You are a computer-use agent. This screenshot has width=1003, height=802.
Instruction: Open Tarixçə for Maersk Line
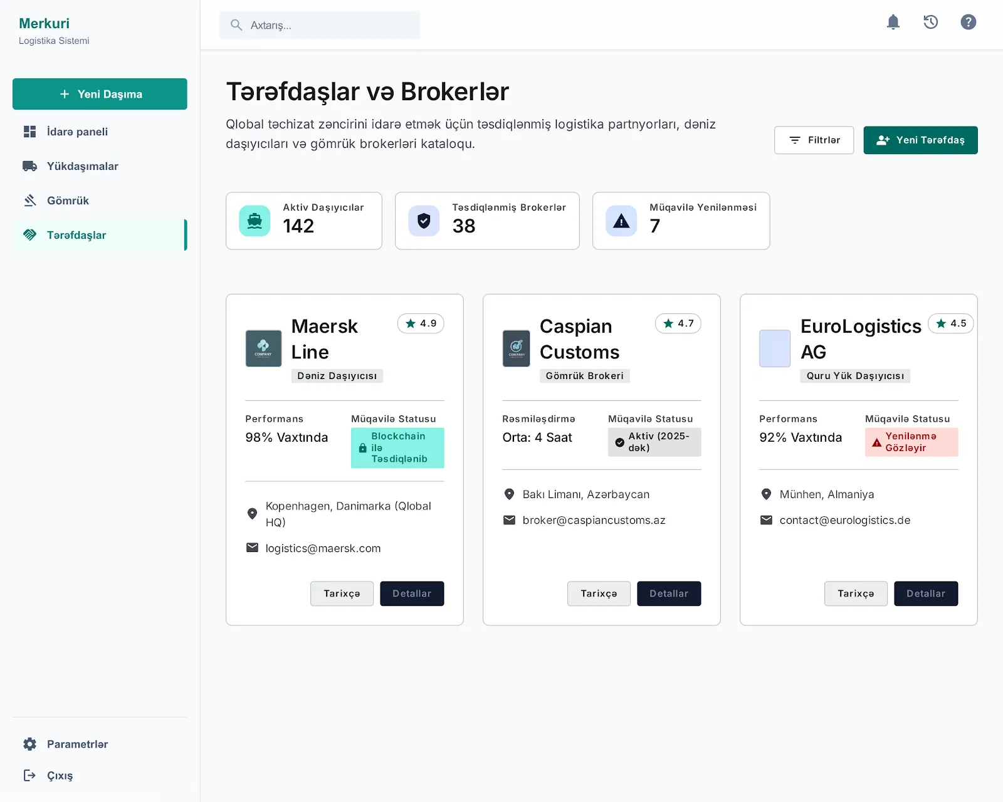click(342, 593)
